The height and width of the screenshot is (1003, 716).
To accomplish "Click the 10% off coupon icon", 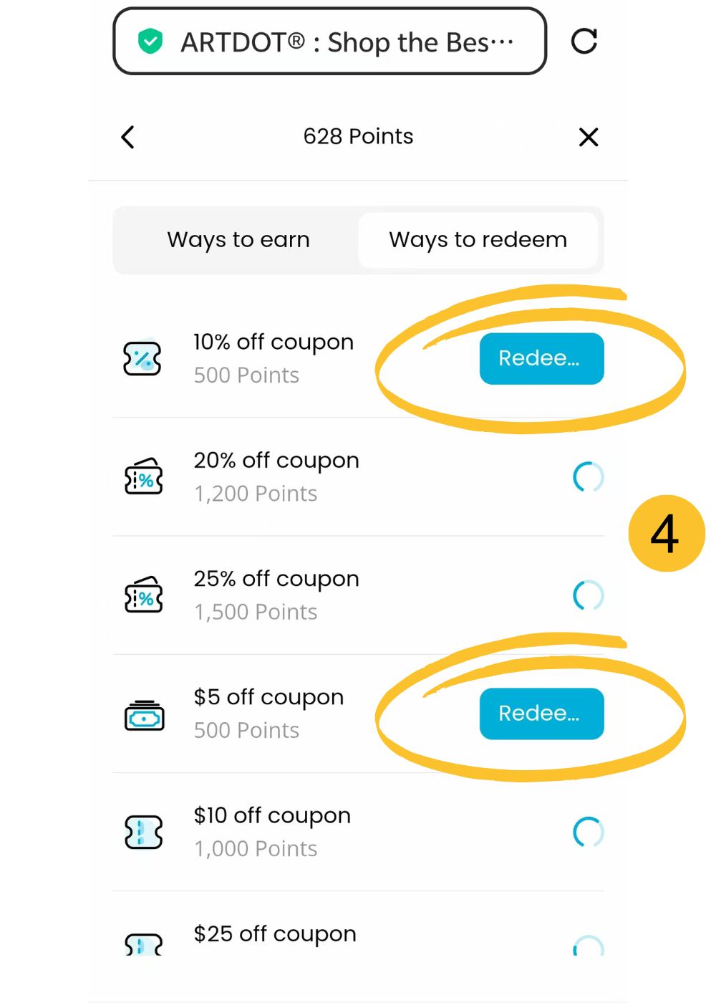I will click(x=142, y=358).
